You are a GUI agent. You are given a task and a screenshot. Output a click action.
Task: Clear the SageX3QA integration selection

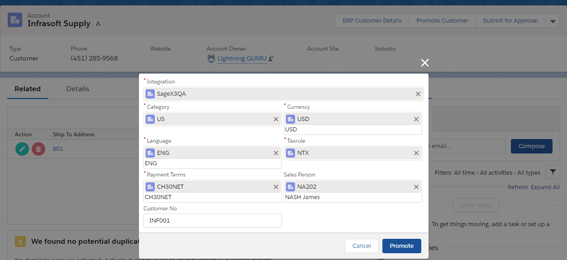coord(418,94)
